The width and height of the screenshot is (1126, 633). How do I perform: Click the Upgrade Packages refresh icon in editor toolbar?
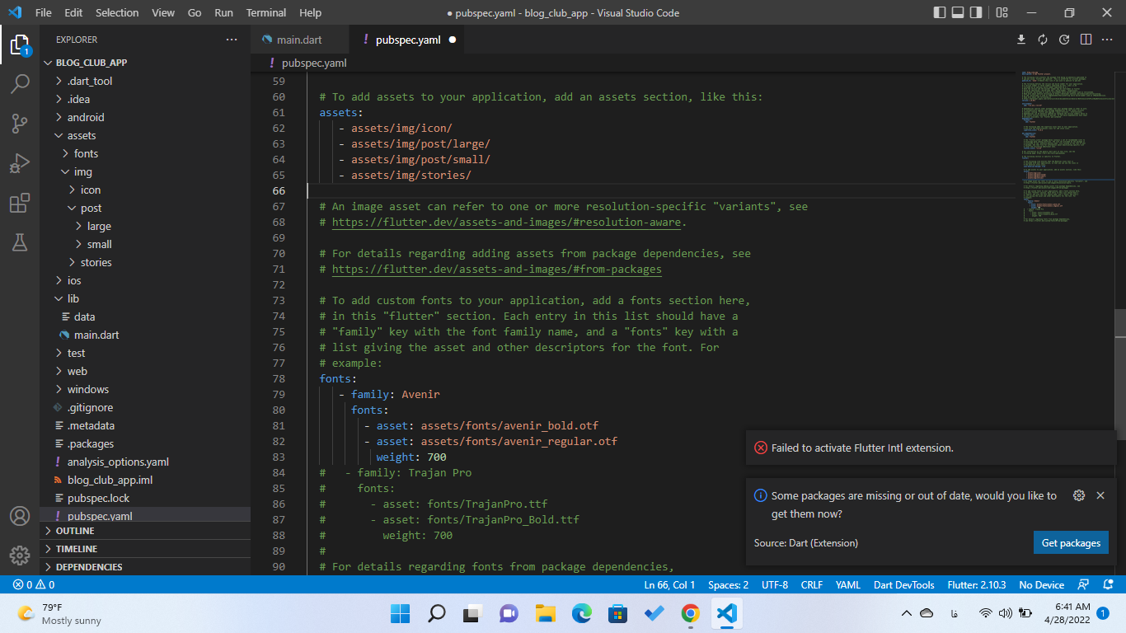click(1043, 40)
